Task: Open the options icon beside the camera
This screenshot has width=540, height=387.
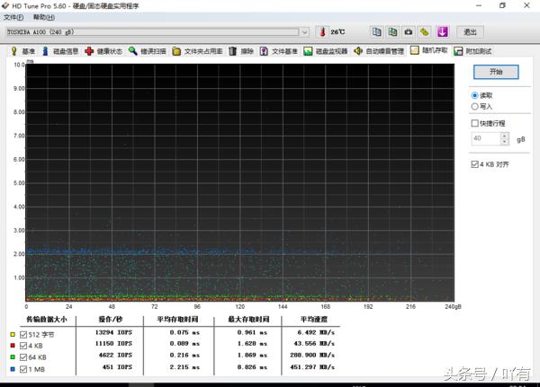Action: 426,32
